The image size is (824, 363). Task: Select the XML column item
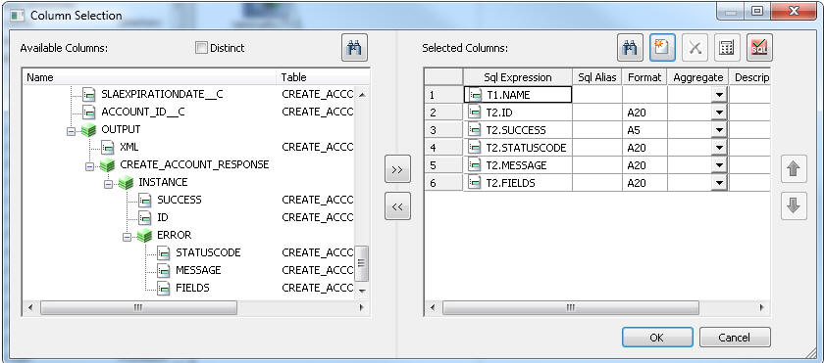pos(129,147)
